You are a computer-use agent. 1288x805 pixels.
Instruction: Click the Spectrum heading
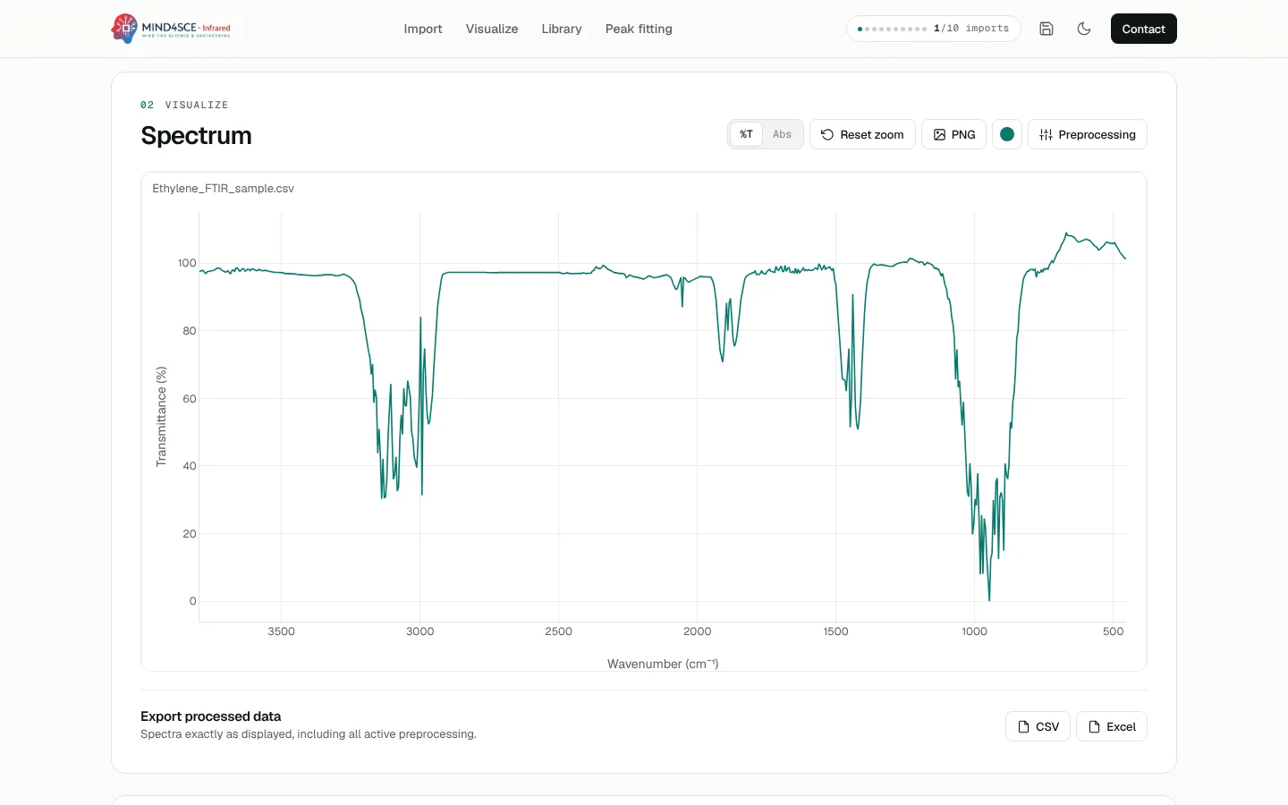196,136
